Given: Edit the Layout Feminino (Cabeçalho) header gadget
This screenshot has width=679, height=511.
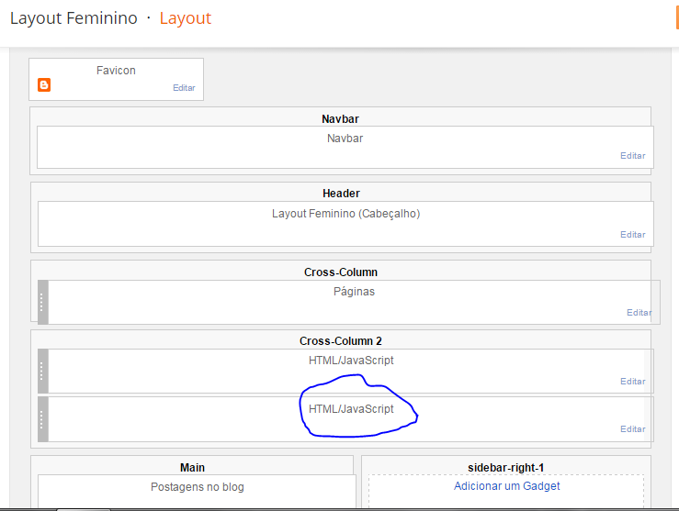Looking at the screenshot, I should [x=633, y=235].
